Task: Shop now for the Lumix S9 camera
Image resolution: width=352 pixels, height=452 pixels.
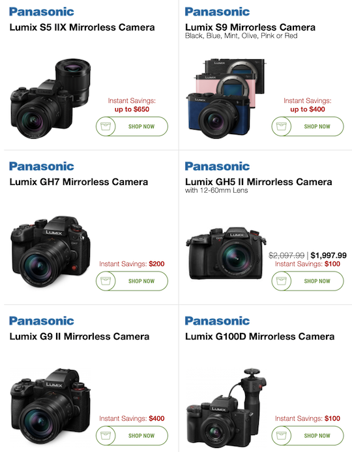Action: [308, 126]
